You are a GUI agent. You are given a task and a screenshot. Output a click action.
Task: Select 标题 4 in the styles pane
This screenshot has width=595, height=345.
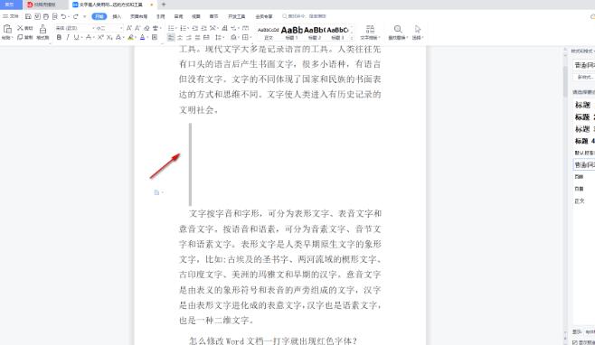[x=583, y=141]
